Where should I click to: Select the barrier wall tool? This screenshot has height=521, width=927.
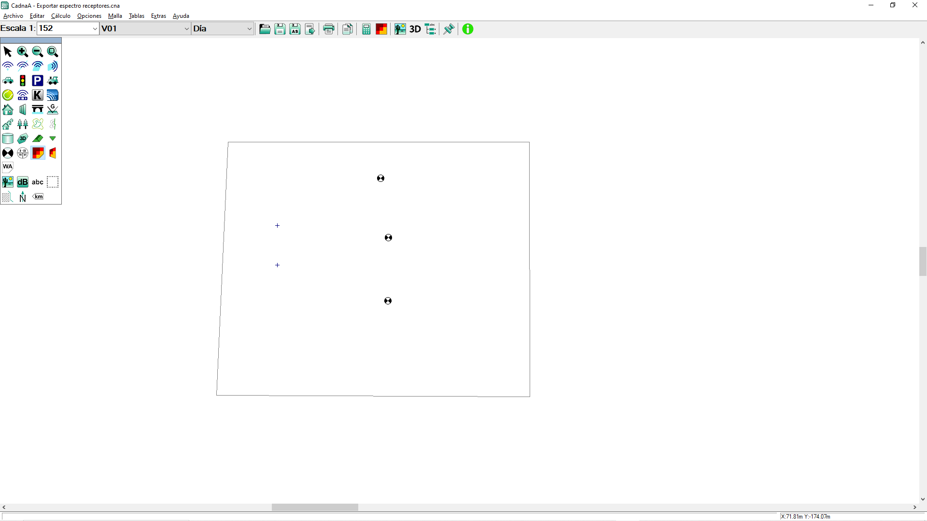(23, 110)
